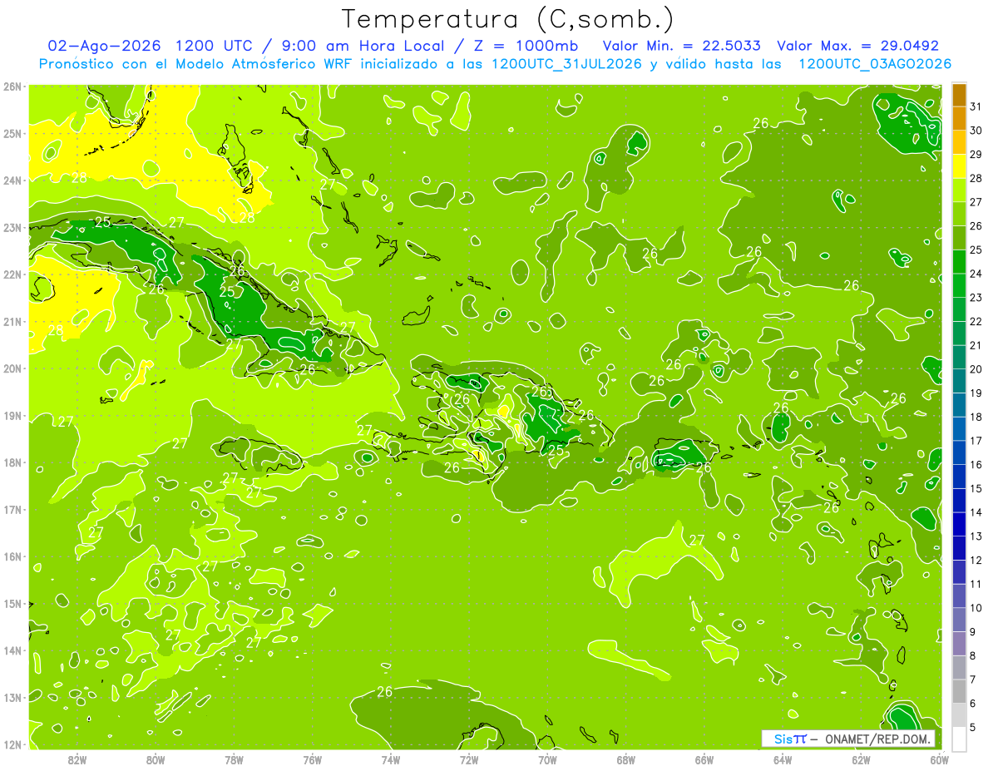Click the 24N latitude axis label
This screenshot has width=998, height=771.
click(12, 180)
